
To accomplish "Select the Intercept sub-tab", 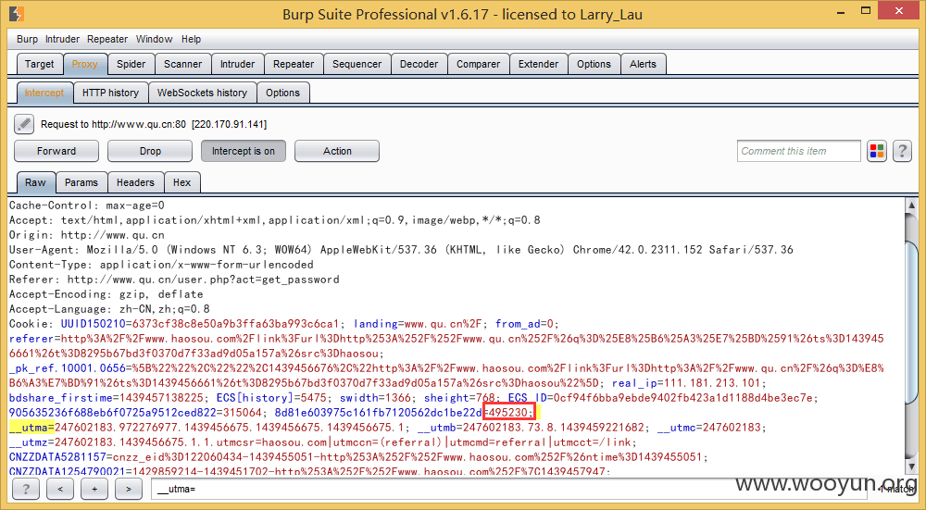I will [44, 93].
